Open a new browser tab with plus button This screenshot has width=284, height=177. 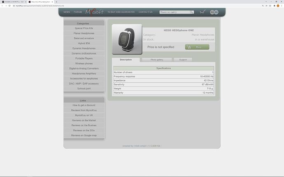56,2
